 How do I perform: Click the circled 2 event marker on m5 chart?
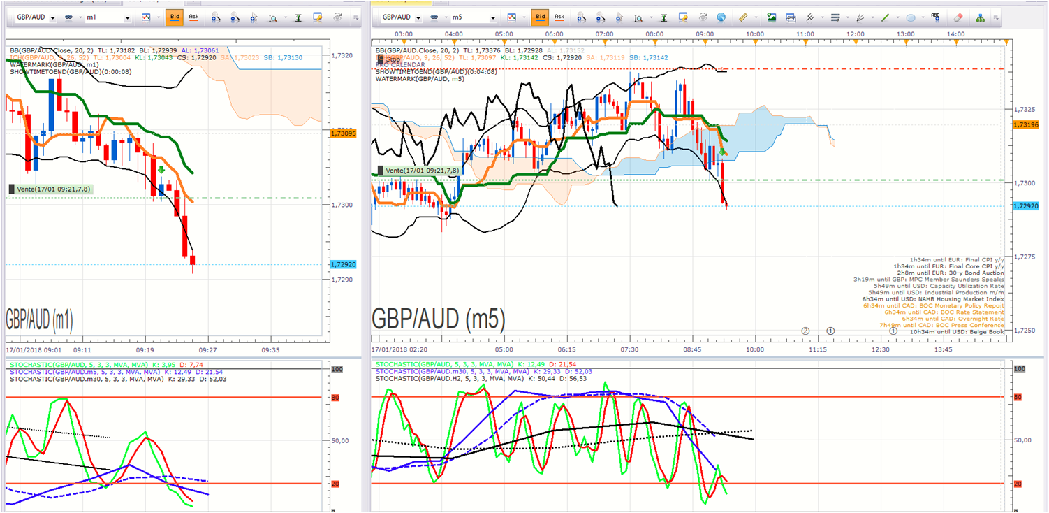tap(805, 331)
